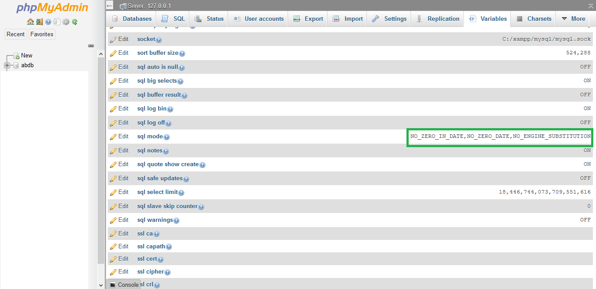Create New database from tree
Screen dimensions: 596x289
27,55
